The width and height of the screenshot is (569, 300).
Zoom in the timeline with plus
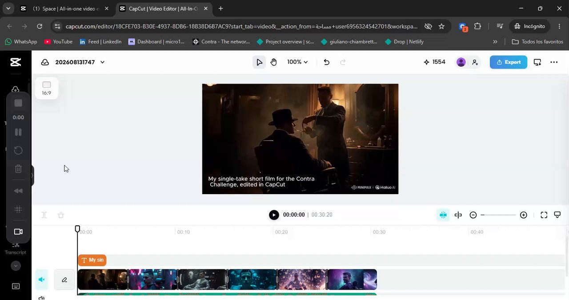point(524,215)
